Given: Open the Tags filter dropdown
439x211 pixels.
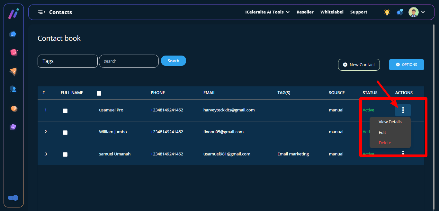Looking at the screenshot, I should coord(67,61).
